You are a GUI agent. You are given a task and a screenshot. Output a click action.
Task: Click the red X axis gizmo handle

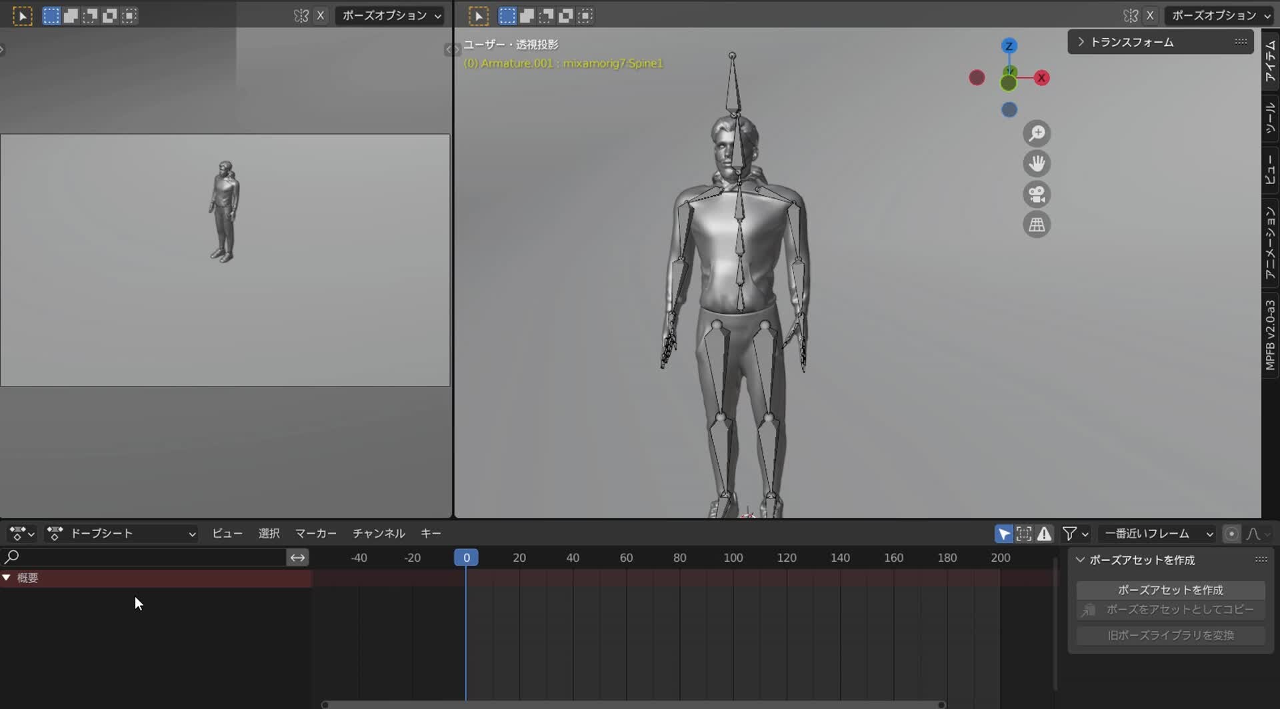pos(1041,78)
